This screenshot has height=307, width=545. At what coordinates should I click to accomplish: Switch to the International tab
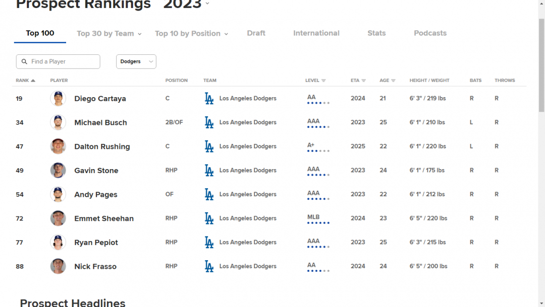(316, 33)
